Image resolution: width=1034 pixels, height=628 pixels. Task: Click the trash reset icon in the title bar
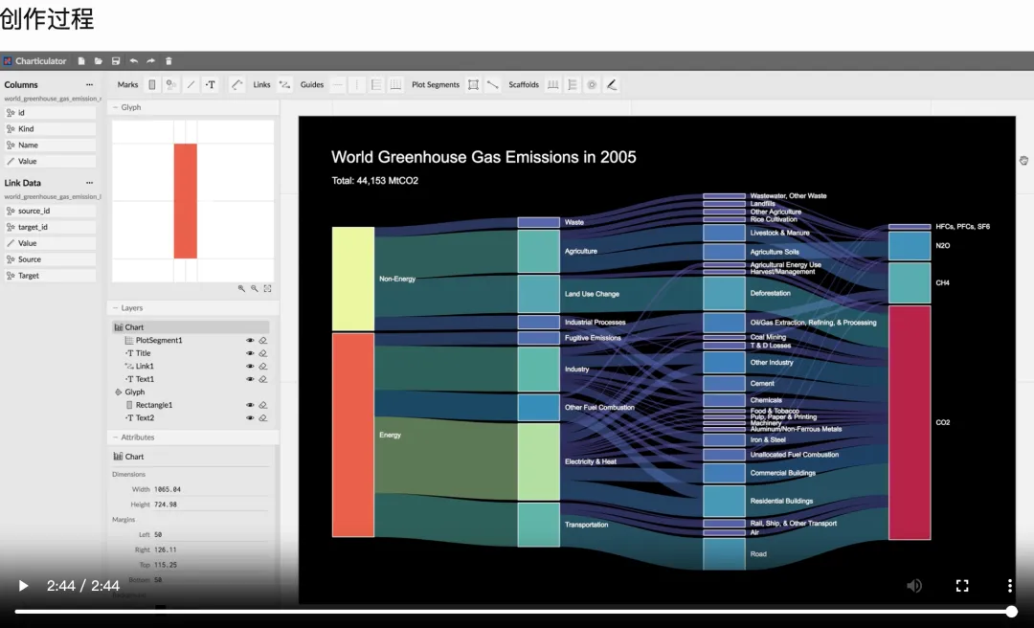pos(169,60)
